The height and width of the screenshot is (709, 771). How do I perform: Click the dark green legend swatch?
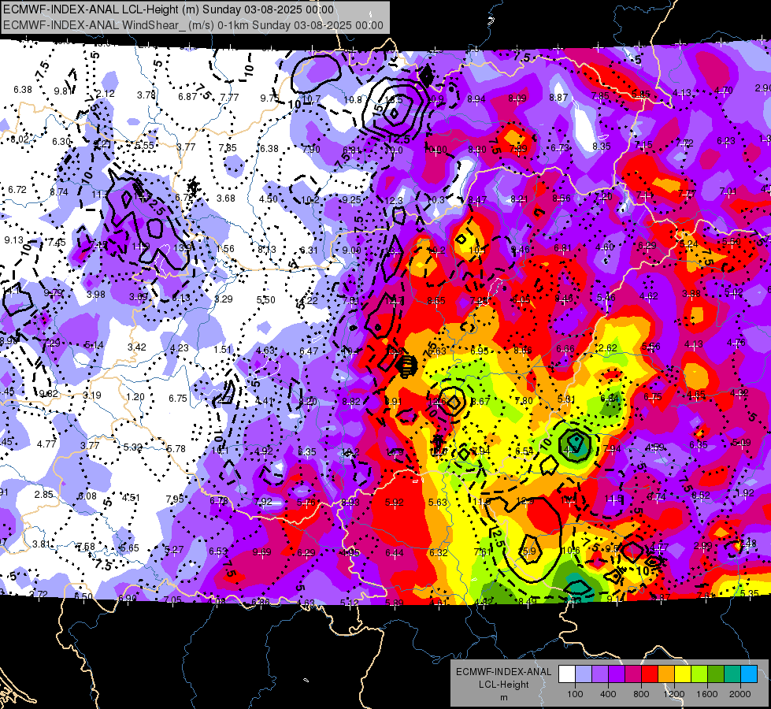point(716,674)
